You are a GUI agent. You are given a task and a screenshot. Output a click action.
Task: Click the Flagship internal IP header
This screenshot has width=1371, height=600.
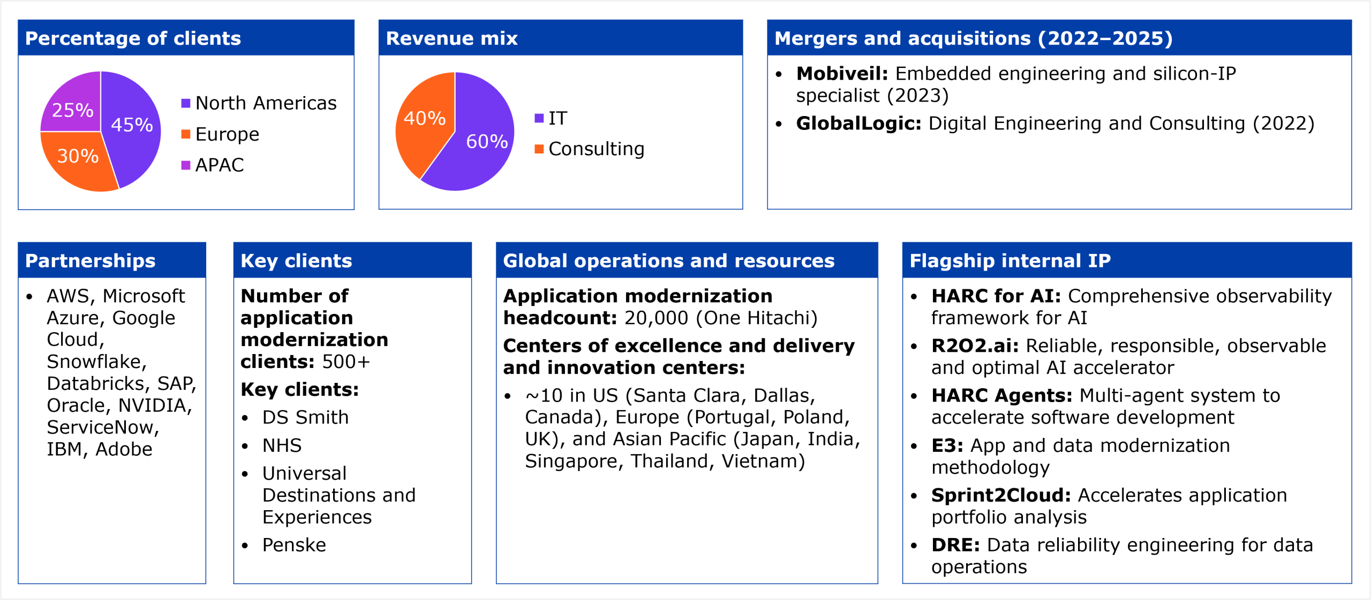tap(1010, 261)
